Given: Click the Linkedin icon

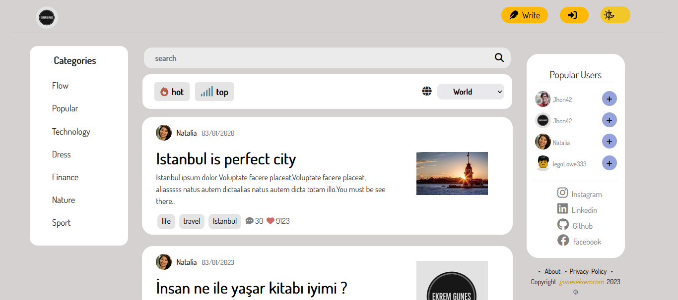Looking at the screenshot, I should tap(562, 208).
